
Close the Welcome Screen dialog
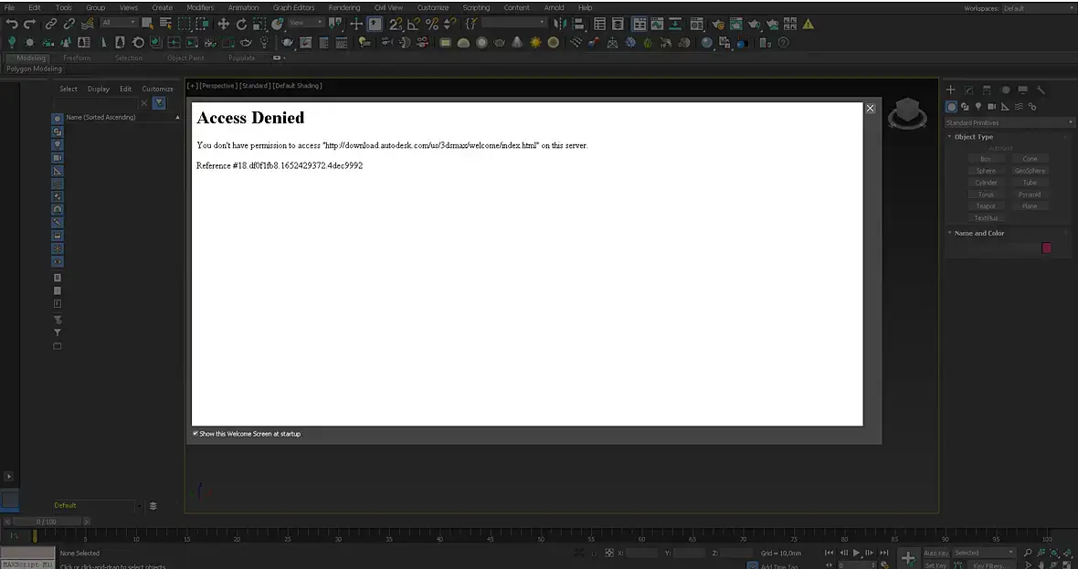pos(870,108)
